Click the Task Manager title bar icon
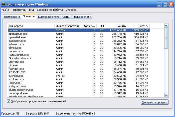 pos(4,4)
